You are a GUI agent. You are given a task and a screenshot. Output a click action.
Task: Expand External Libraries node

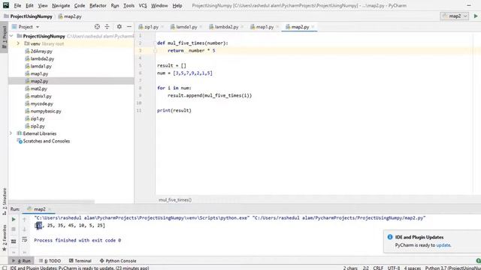[x=11, y=133]
